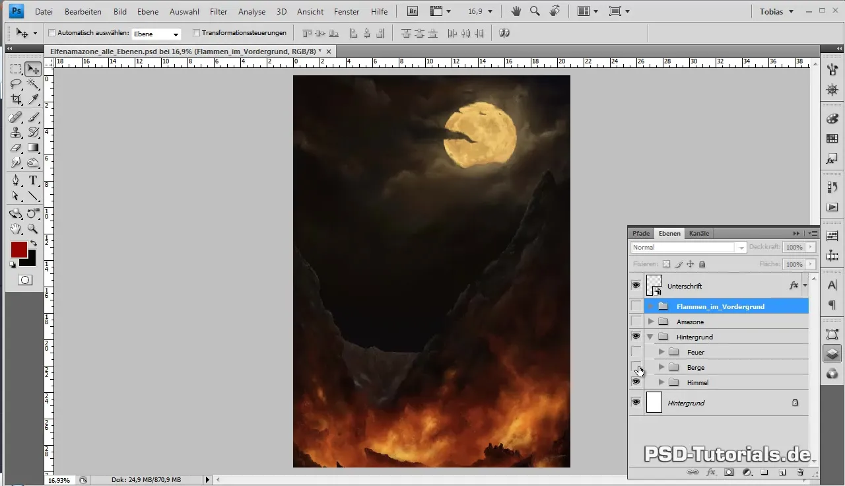Expand the Berge group
Viewport: 845px width, 486px height.
661,367
